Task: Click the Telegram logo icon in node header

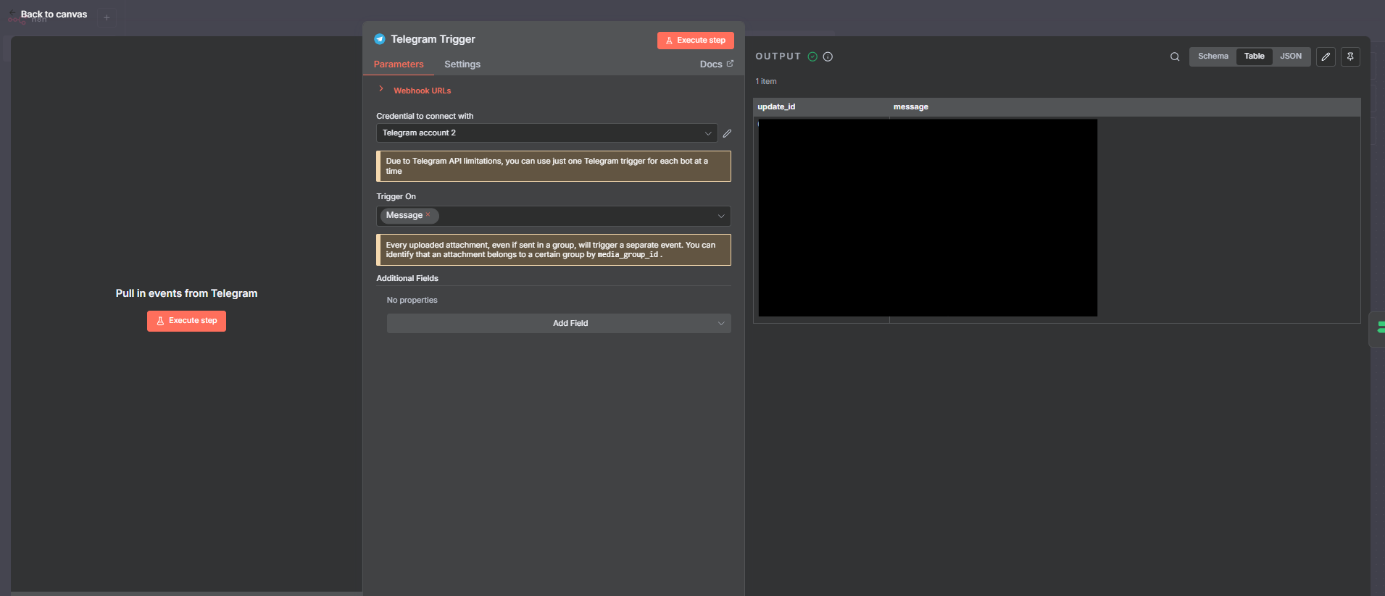Action: coord(379,39)
